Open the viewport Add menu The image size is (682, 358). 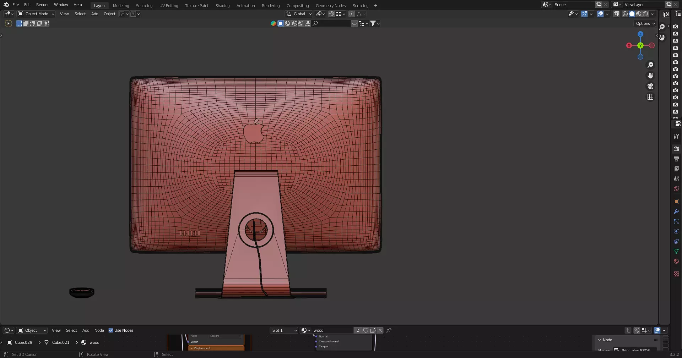pos(94,14)
